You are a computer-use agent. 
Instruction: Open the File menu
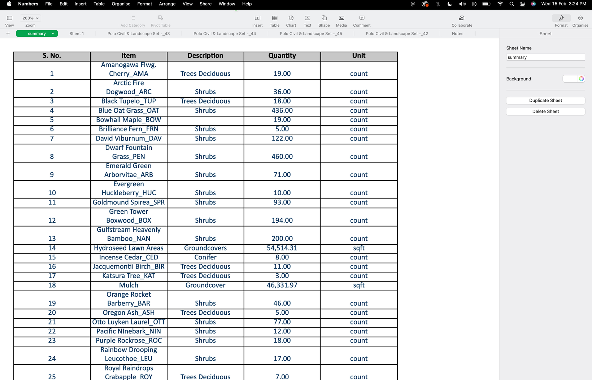point(49,4)
